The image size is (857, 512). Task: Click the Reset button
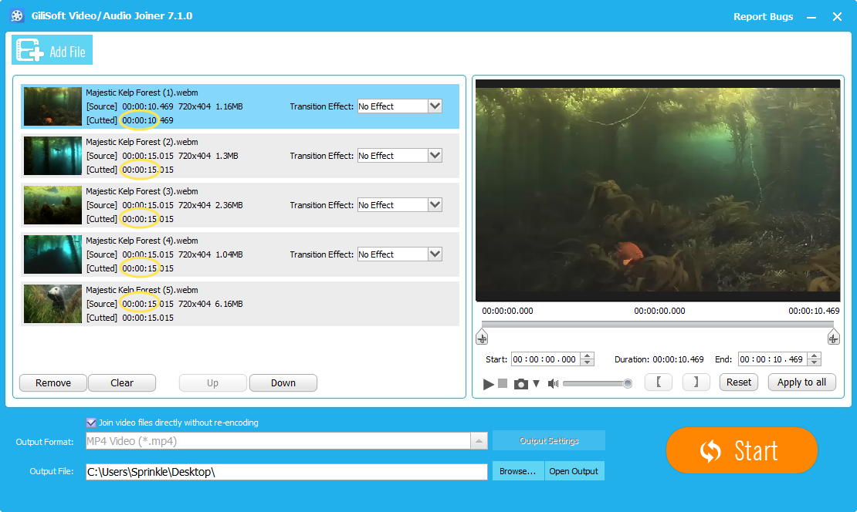click(x=738, y=382)
